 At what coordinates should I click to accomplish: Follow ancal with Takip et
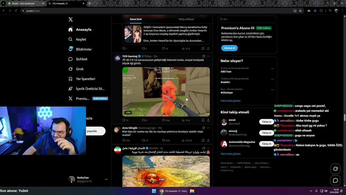[x=267, y=122]
